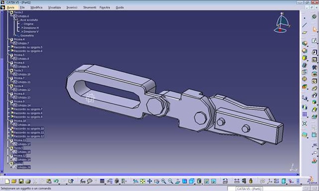319x191 pixels.
Task: Select Raccordo su spigolo.10 in tree
Action: point(29,129)
